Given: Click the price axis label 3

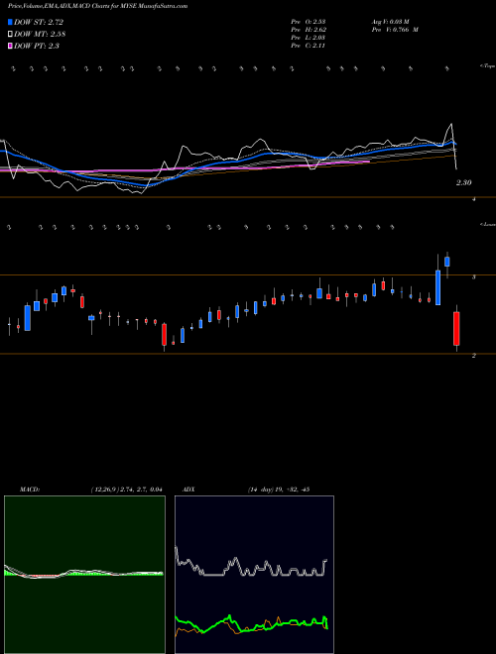Looking at the screenshot, I should tap(473, 276).
